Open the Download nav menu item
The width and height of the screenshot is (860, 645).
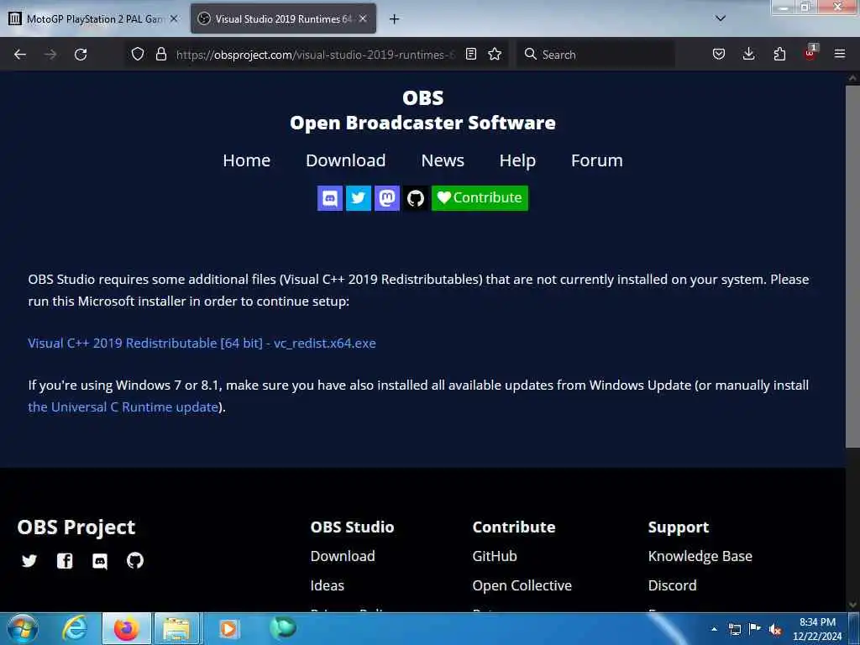(x=345, y=160)
